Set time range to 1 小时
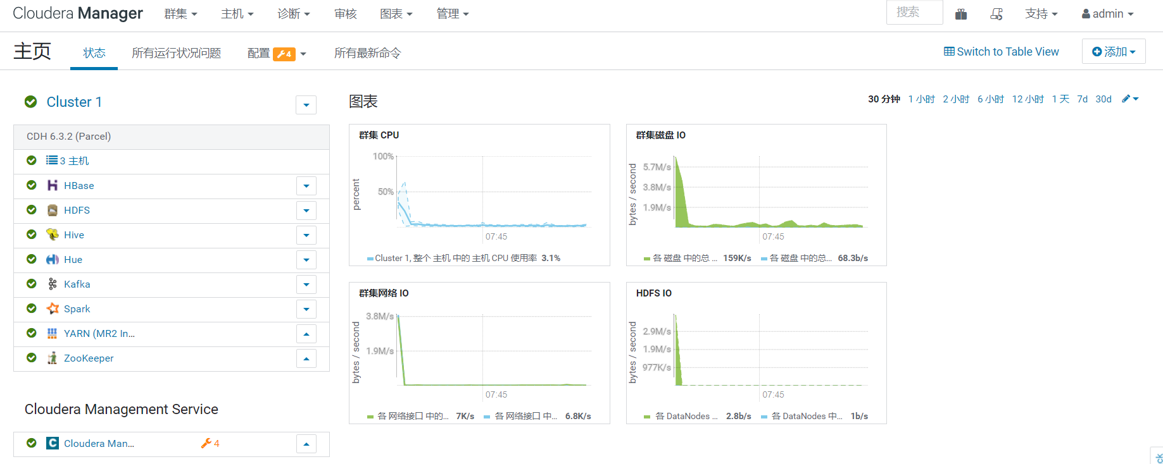Viewport: 1163px width, 464px height. pos(921,99)
